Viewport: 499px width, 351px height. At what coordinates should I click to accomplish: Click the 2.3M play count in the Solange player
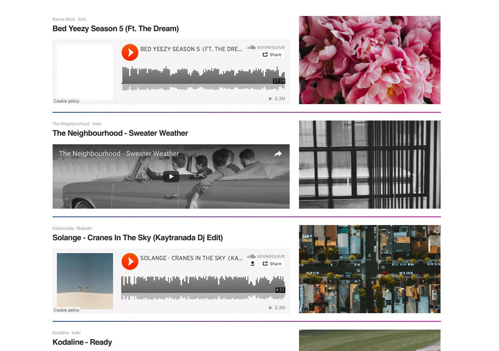pos(277,308)
